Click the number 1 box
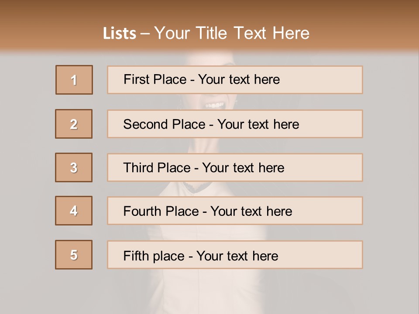The width and height of the screenshot is (419, 314). tap(74, 80)
